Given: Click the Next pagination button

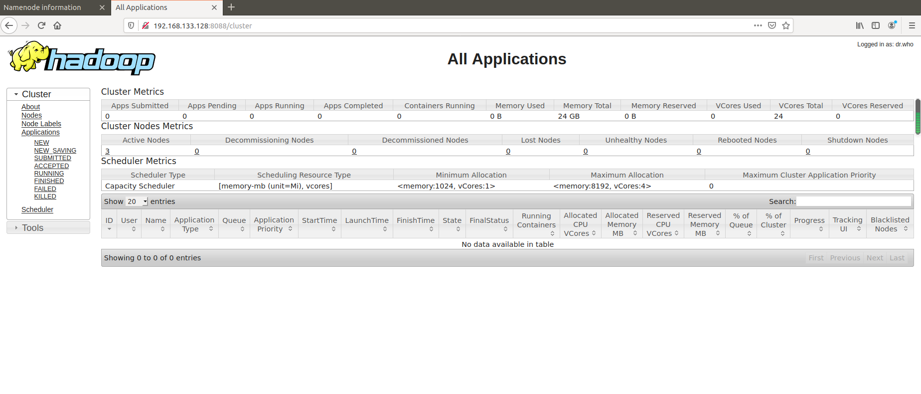Looking at the screenshot, I should (x=875, y=258).
